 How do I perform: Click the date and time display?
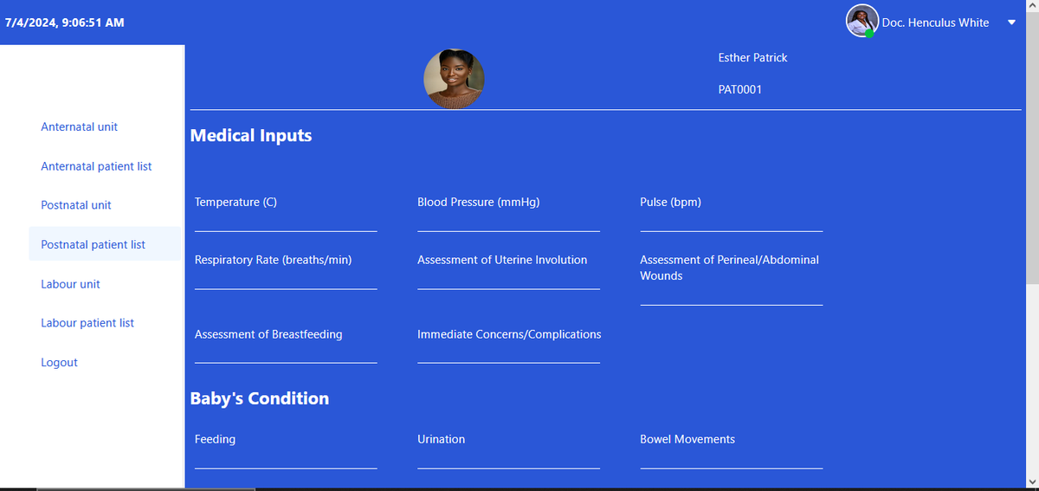(x=64, y=23)
